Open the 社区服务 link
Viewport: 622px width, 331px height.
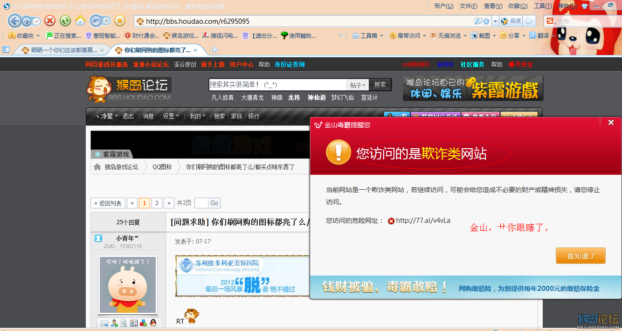472,64
